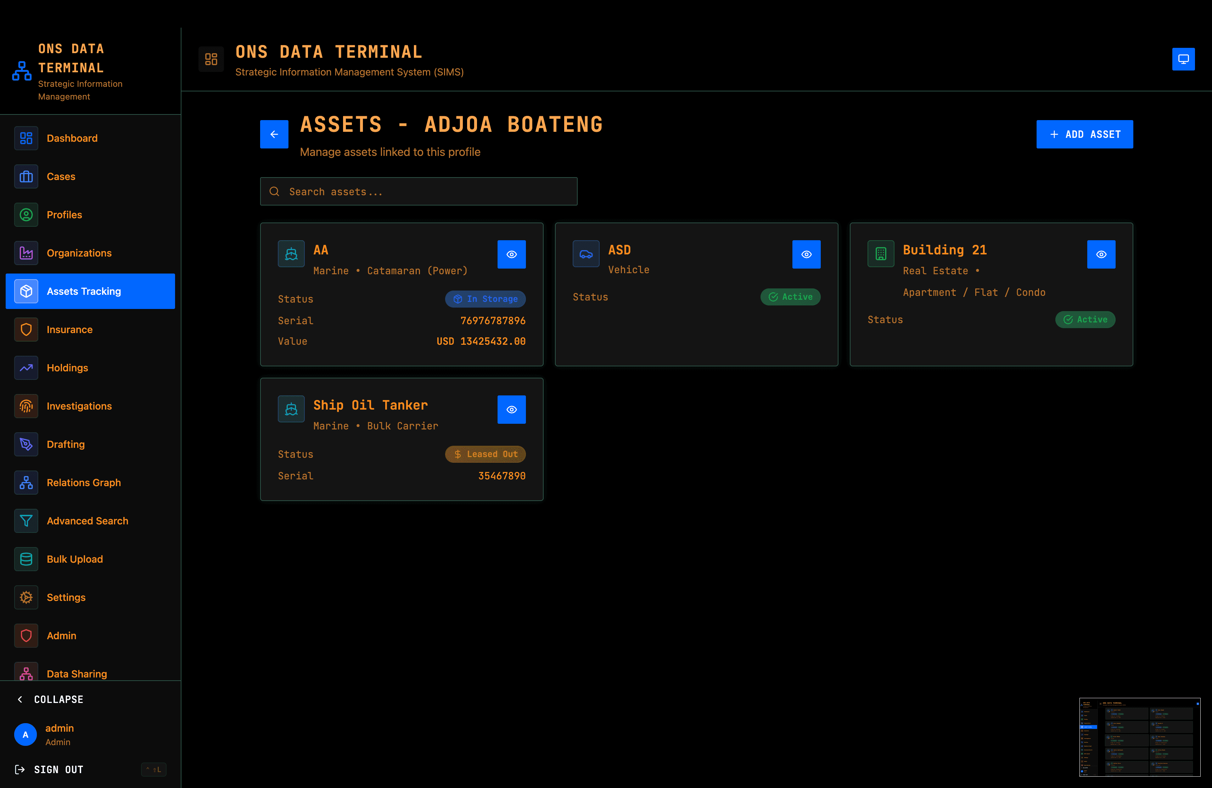Select the Cases briefcase icon
Screen dimensions: 1212x788
[26, 176]
